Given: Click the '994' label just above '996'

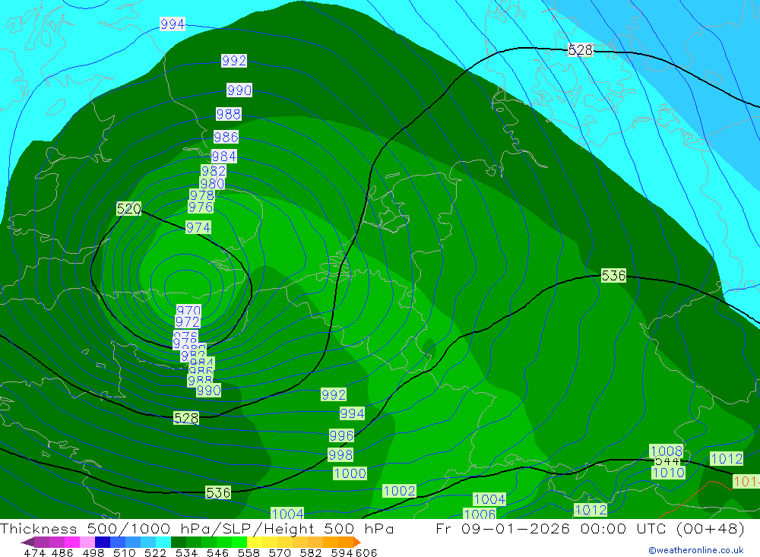Looking at the screenshot, I should click(352, 413).
